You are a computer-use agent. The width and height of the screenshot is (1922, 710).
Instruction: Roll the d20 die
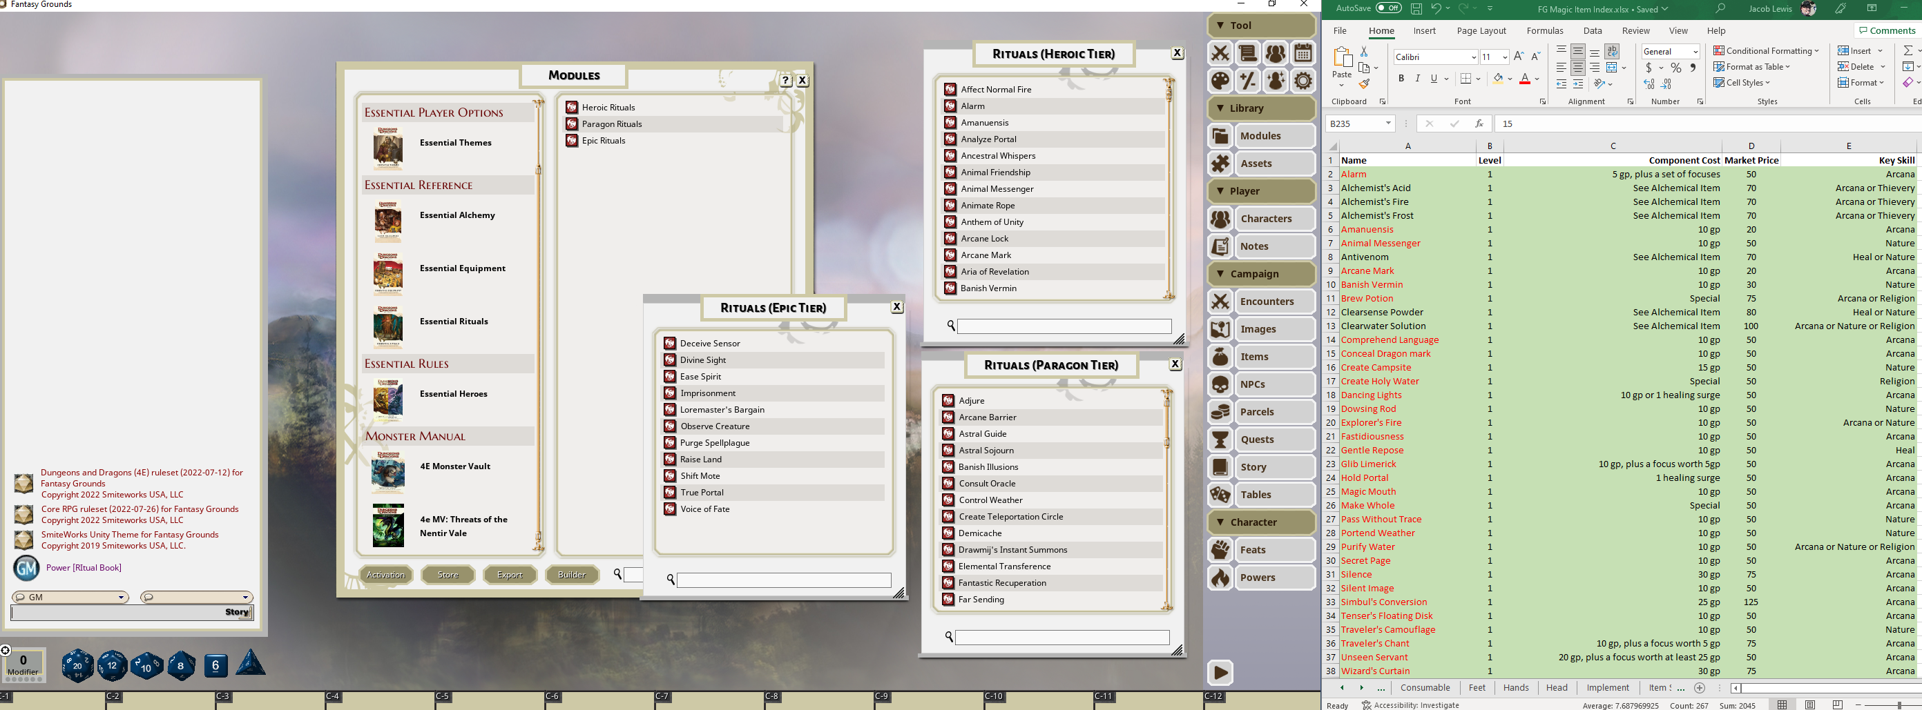click(77, 665)
